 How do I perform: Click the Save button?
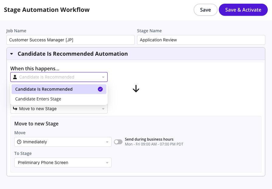(x=205, y=10)
